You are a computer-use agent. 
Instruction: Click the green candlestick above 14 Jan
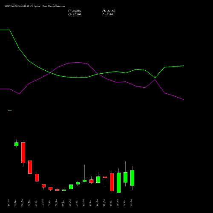tap(98, 180)
